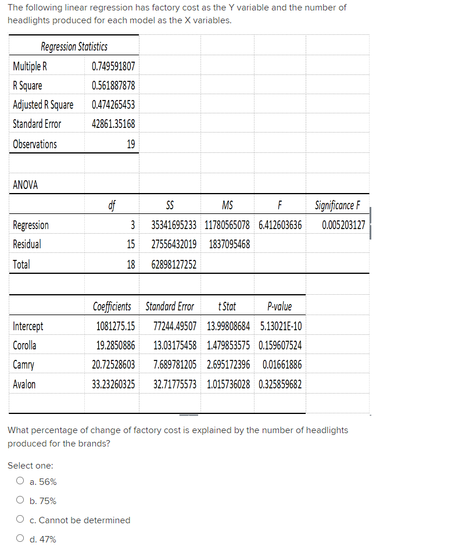Click the Corolla row label
The image size is (455, 550).
pyautogui.click(x=24, y=345)
